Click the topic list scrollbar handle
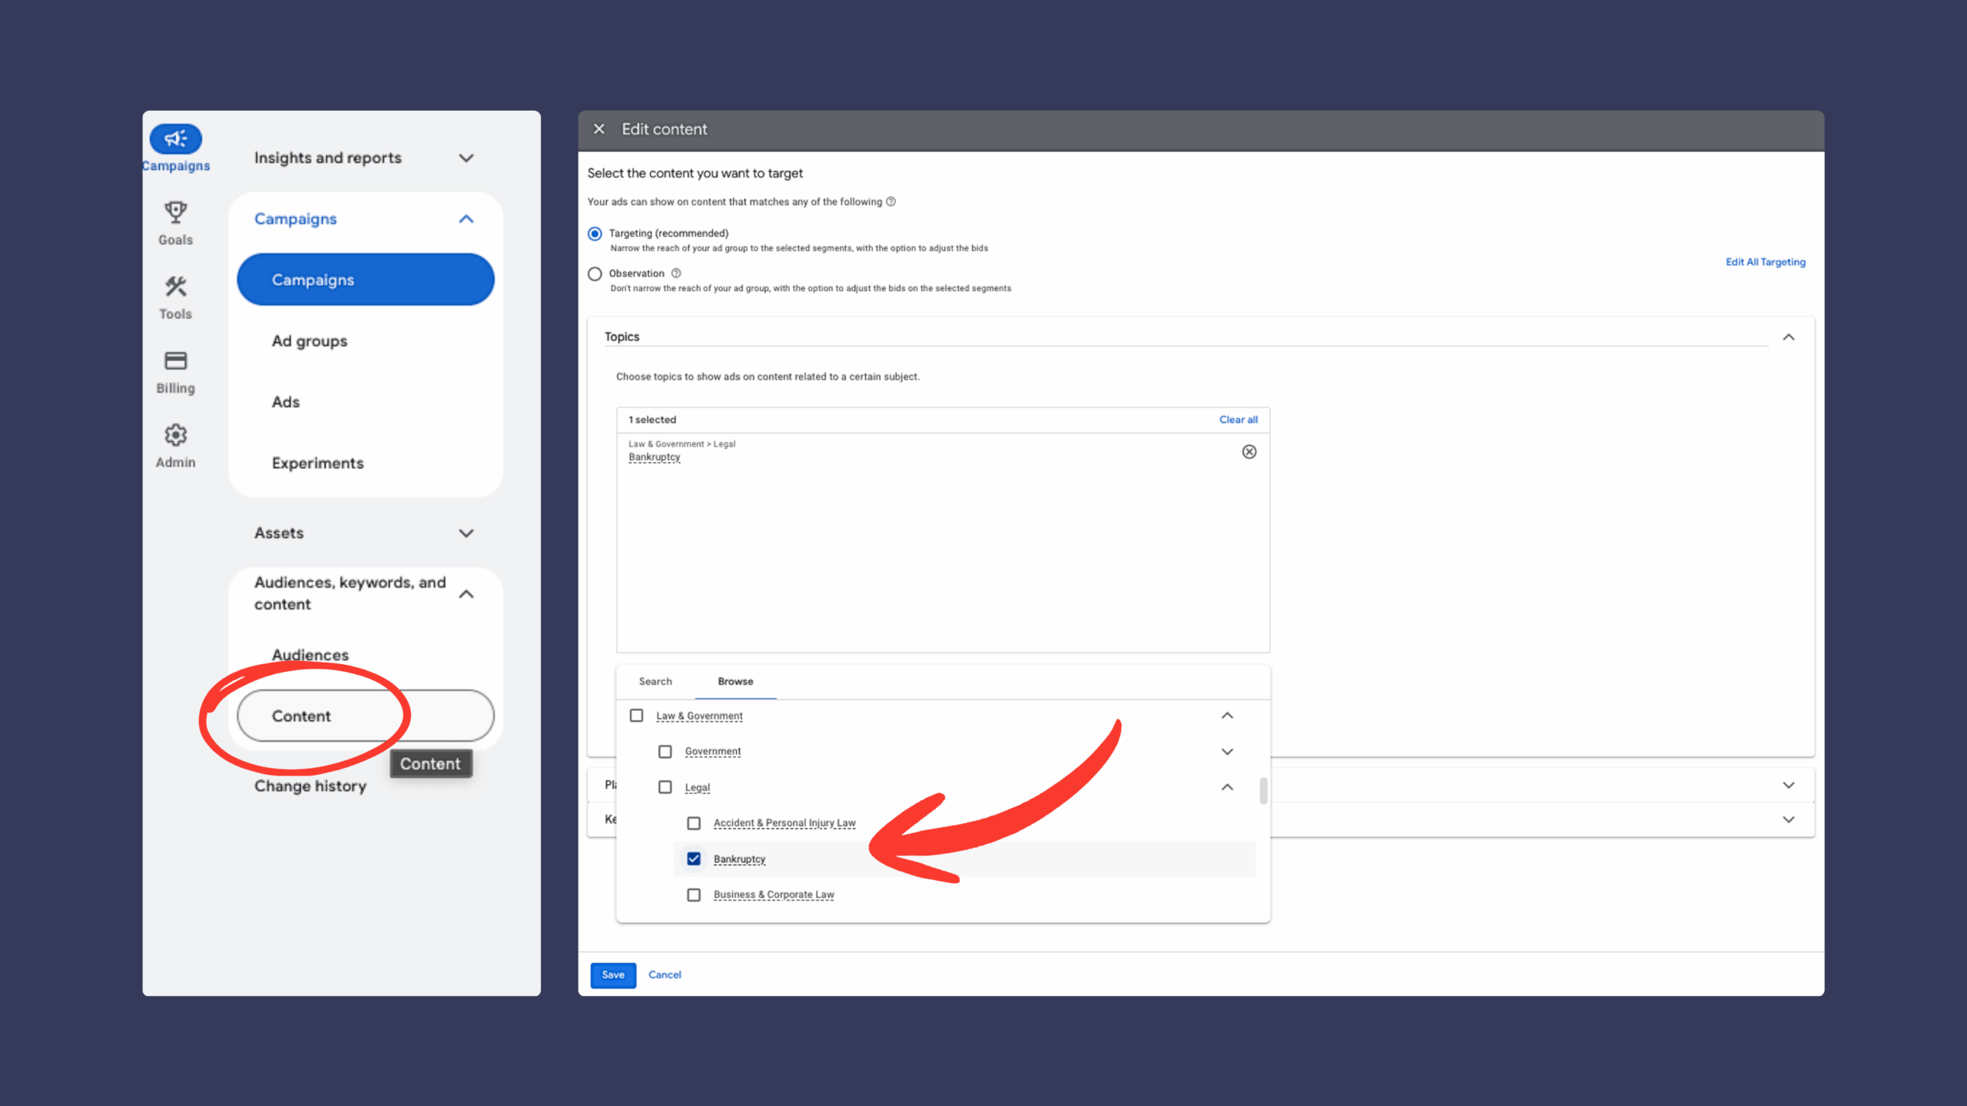 (1263, 790)
